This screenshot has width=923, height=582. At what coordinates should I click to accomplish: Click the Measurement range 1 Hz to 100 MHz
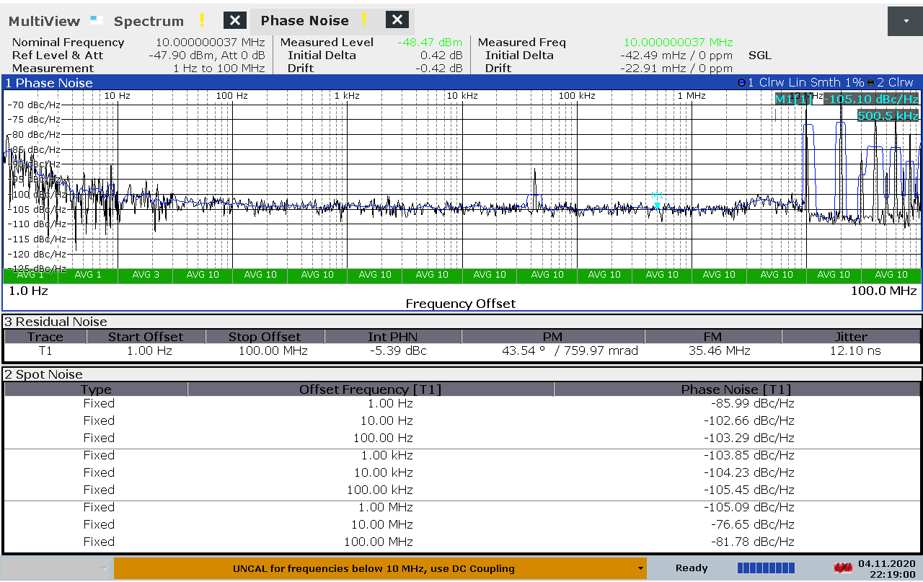[219, 69]
